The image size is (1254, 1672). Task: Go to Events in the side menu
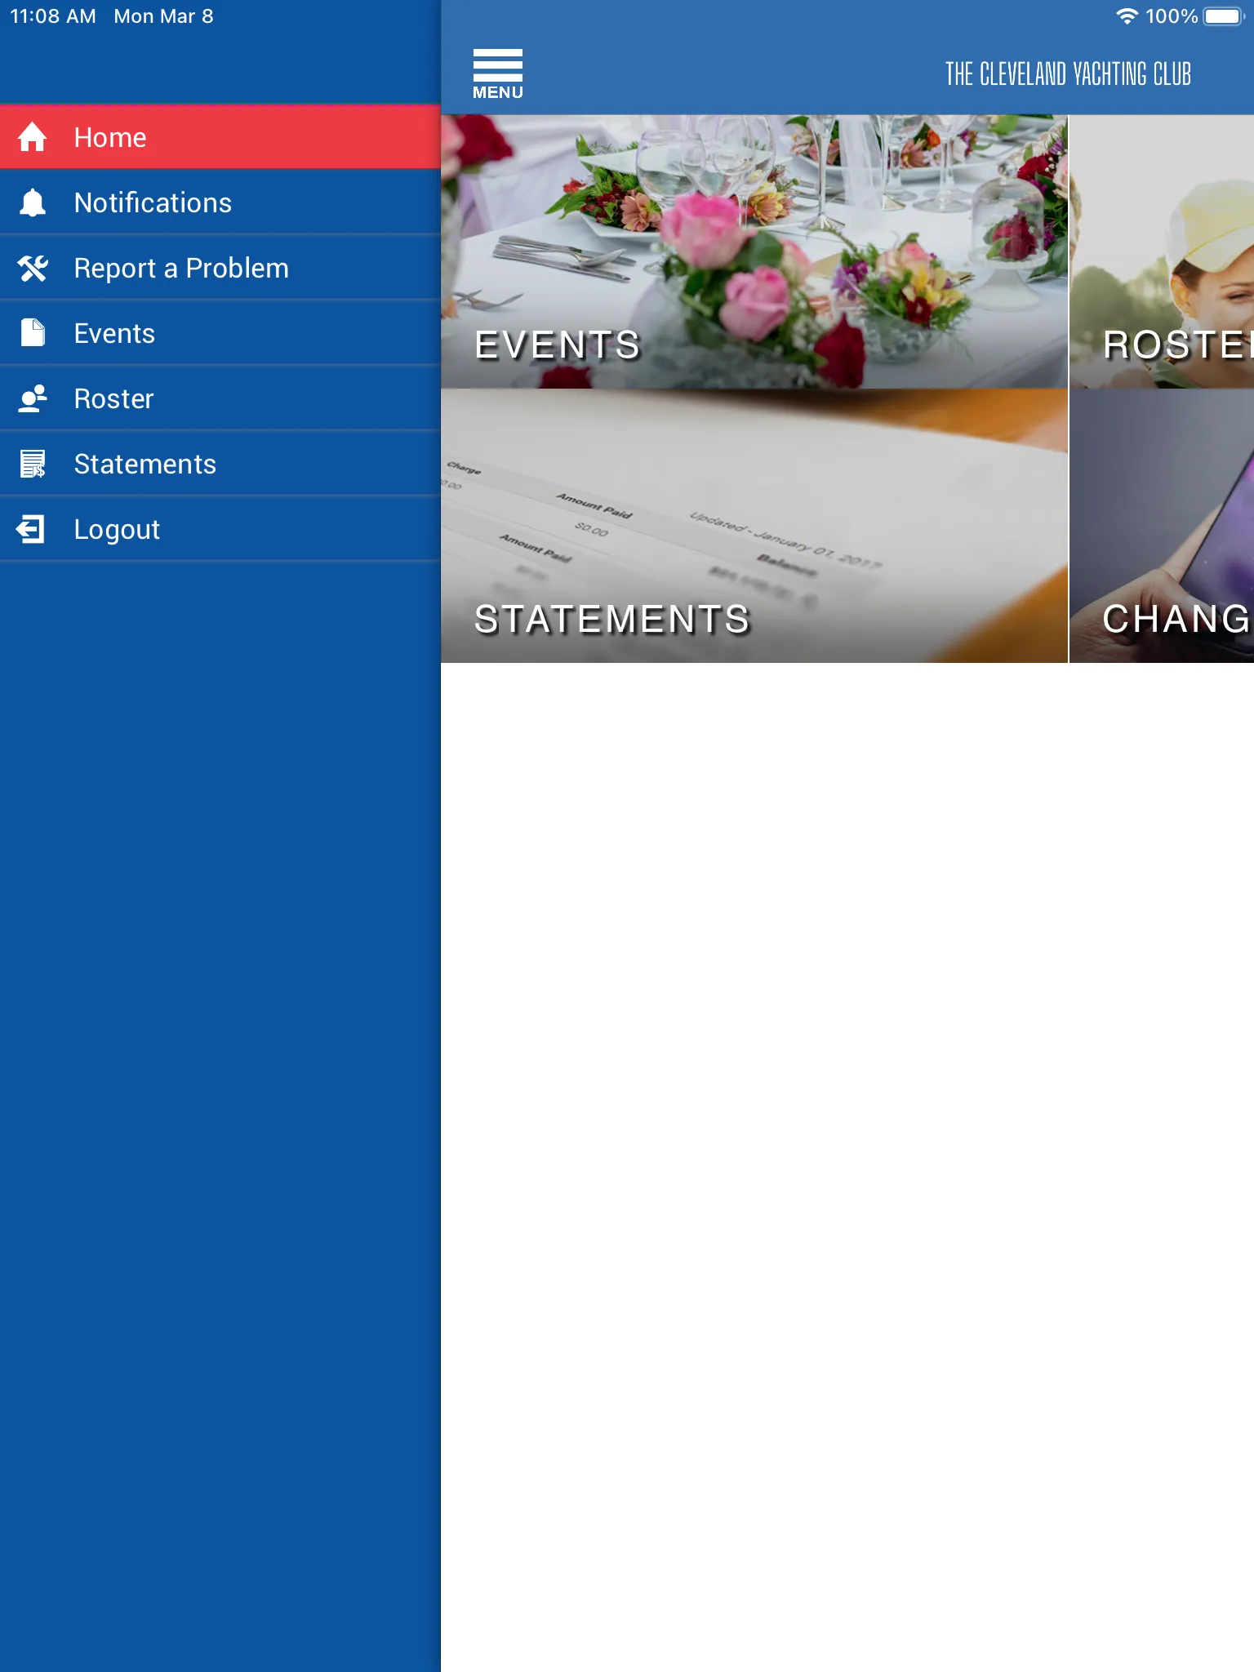pos(220,333)
